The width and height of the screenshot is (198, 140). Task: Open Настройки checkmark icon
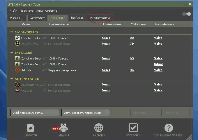pos(133,128)
